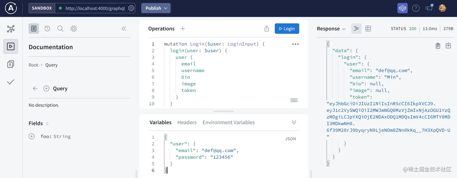Download the response file

click(448, 46)
